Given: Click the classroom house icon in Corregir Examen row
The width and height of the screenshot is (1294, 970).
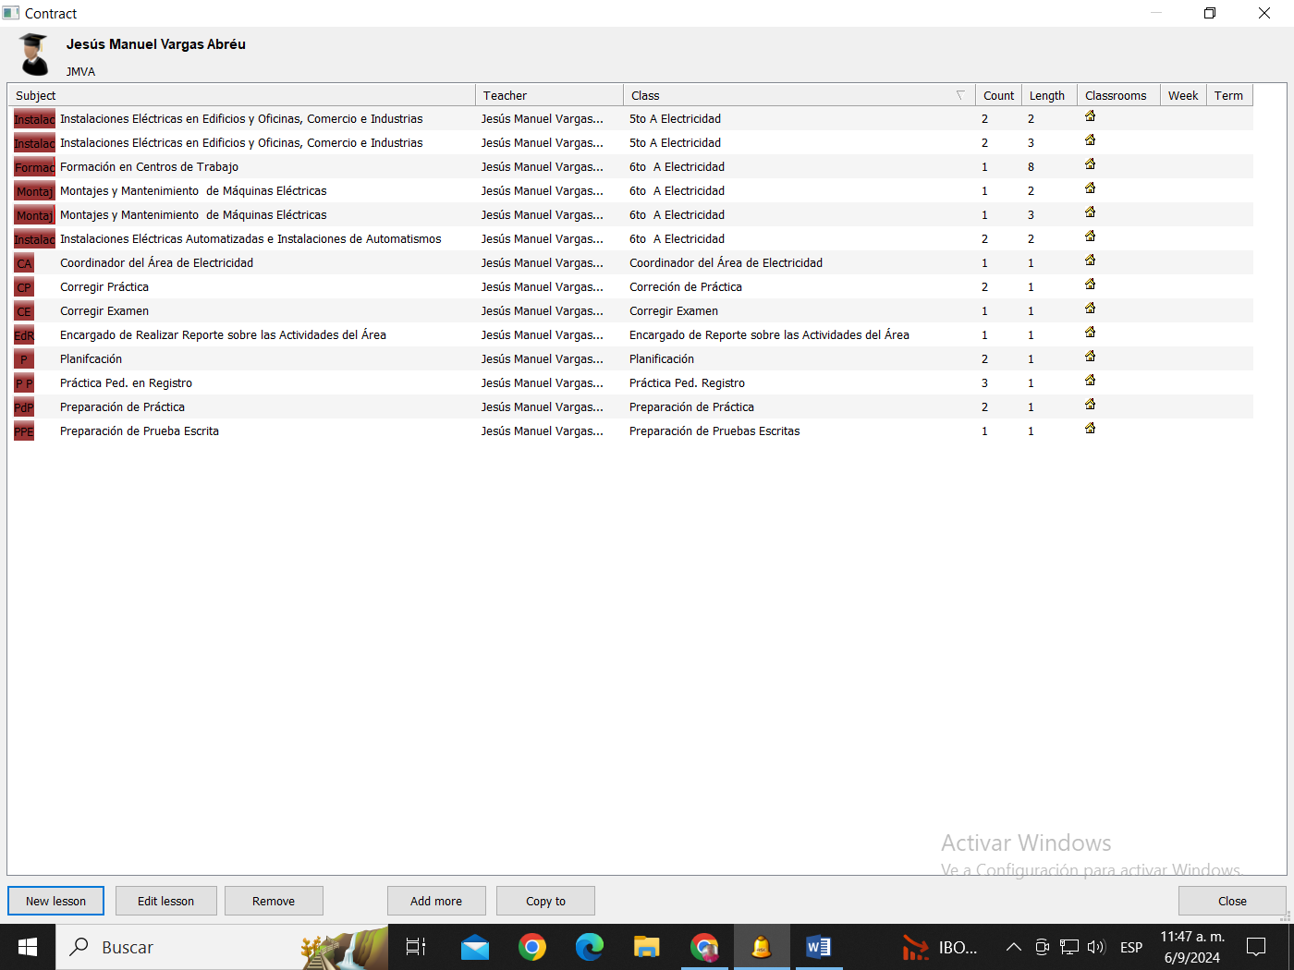Looking at the screenshot, I should click(1090, 309).
